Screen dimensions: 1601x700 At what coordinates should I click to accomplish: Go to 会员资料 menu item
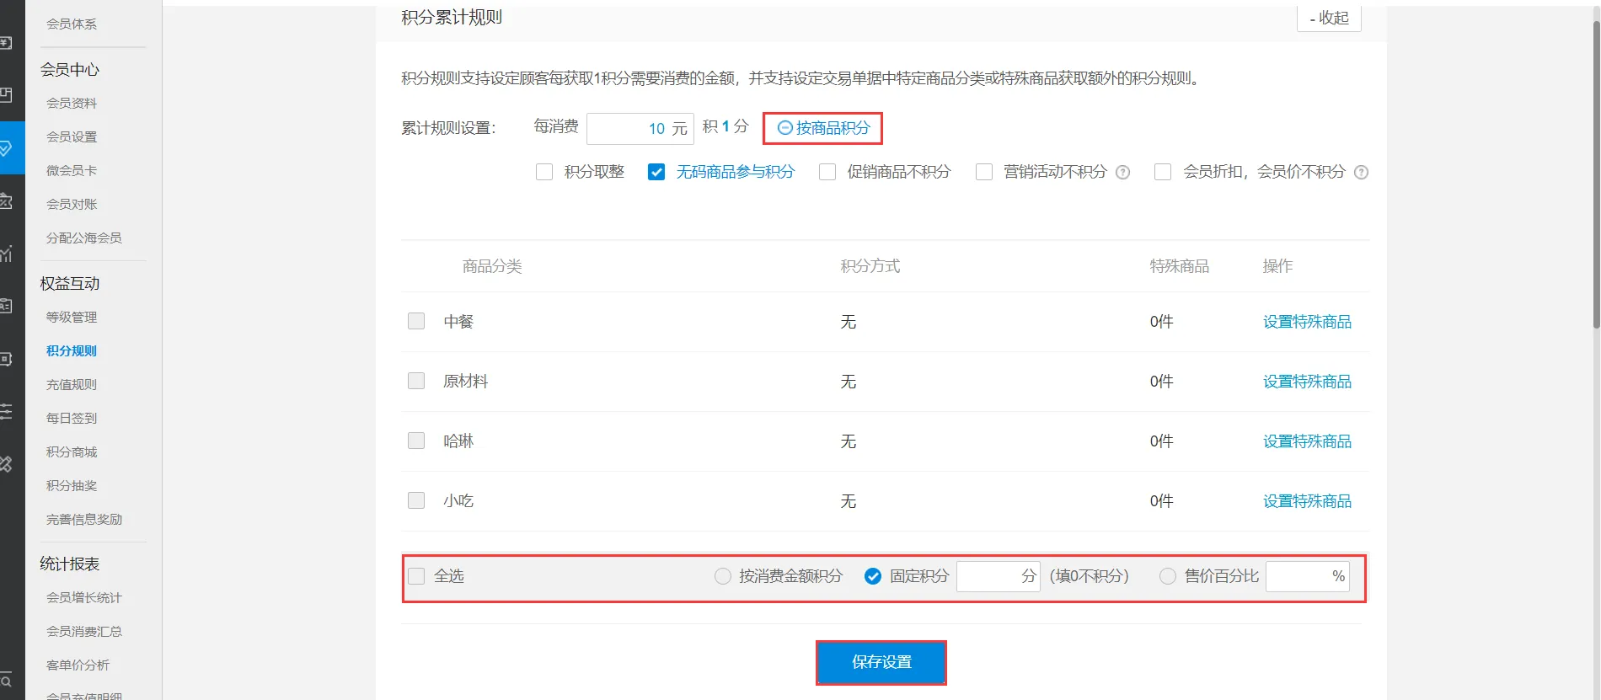click(72, 103)
